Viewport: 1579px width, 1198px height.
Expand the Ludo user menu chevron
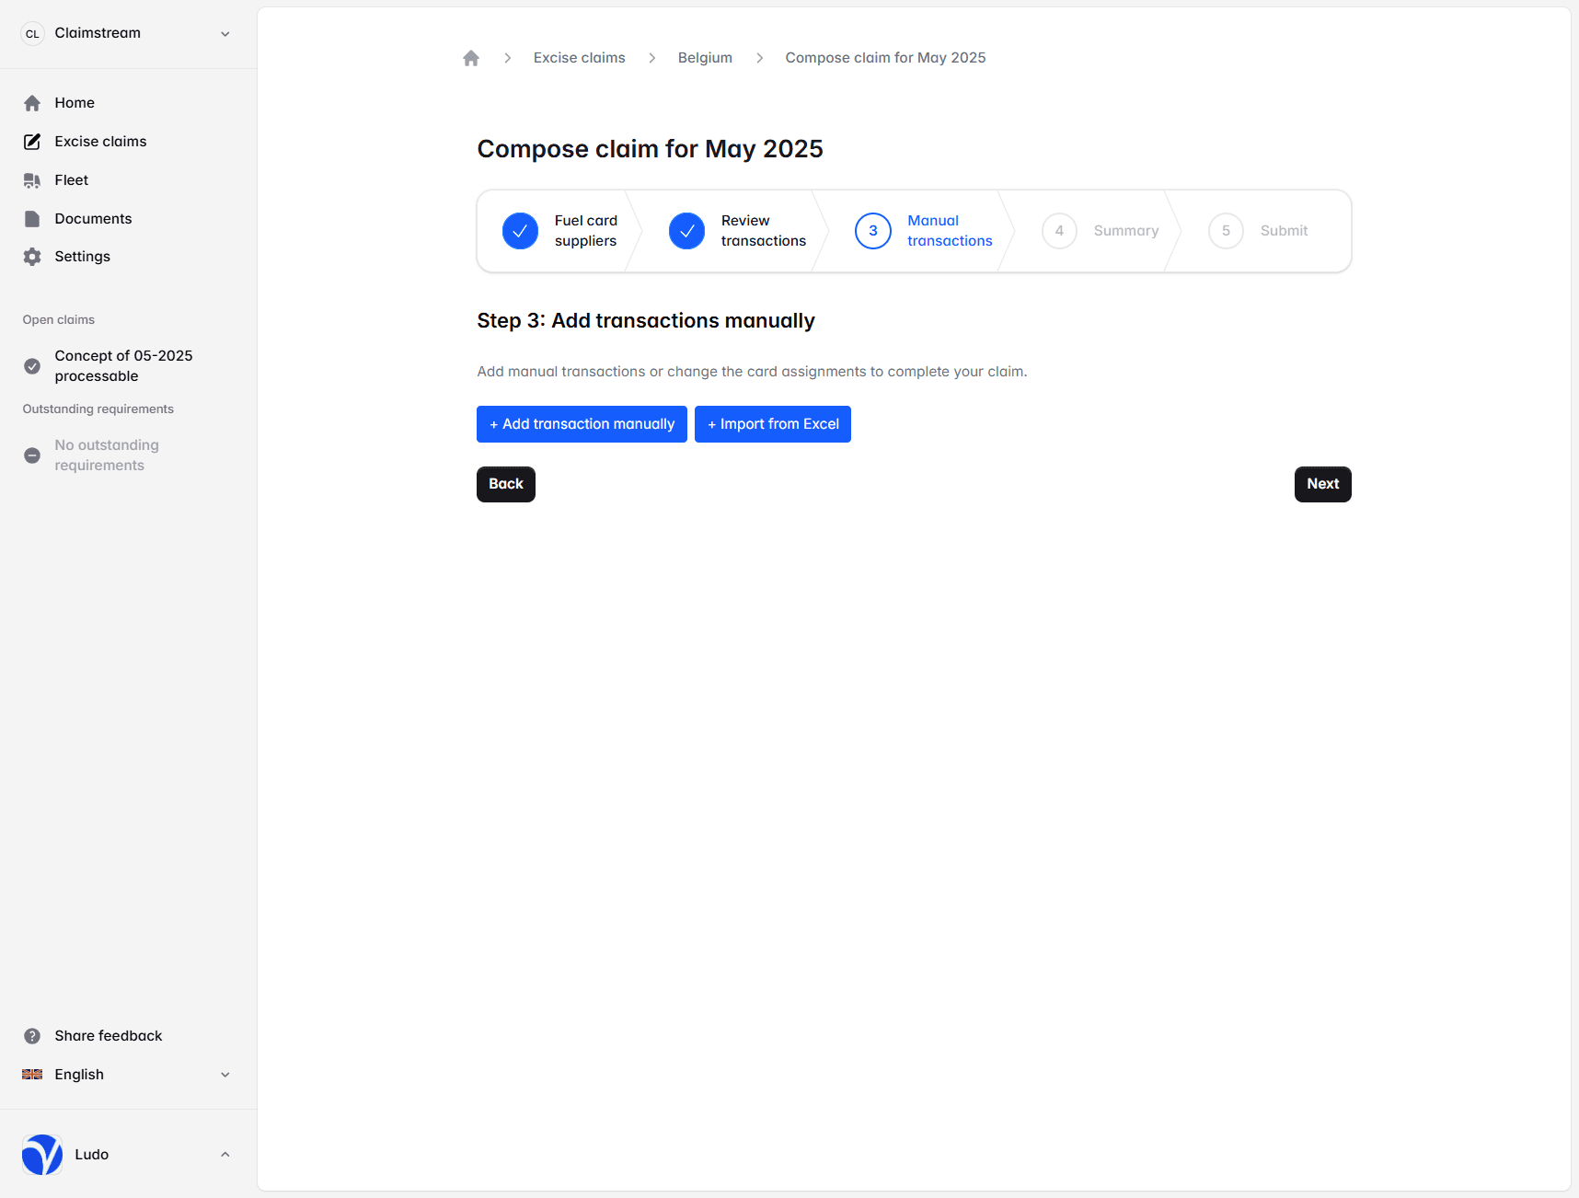[225, 1155]
